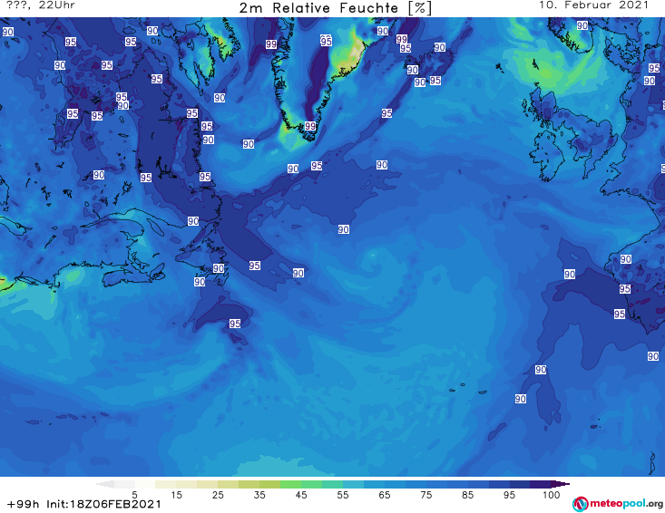Click the dark purple arrow end of color scale
Viewport: 665px width, 513px height.
tap(561, 484)
